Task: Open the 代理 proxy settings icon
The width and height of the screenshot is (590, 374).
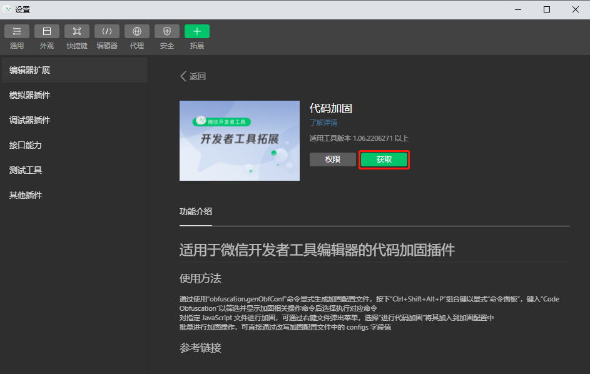Action: coord(137,32)
